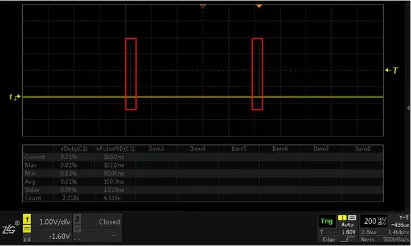
Task: Click the 2.8ms acquisition time readout
Action: (x=368, y=232)
